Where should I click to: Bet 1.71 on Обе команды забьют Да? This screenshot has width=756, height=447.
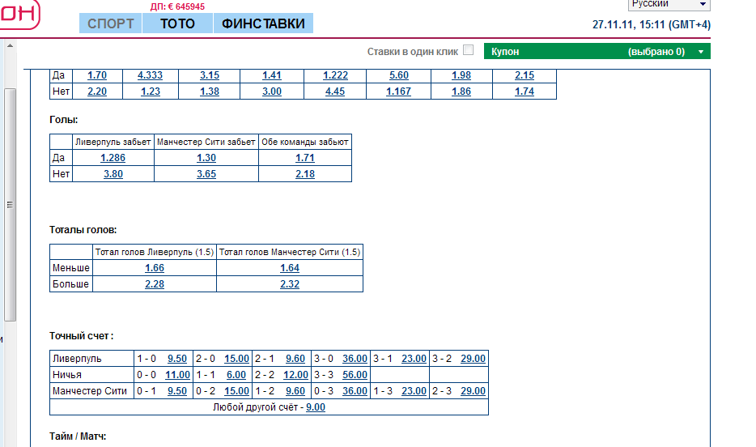coord(305,158)
